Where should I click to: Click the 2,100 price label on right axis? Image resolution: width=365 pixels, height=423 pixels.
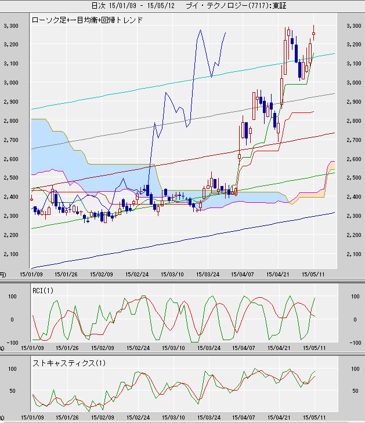(353, 254)
